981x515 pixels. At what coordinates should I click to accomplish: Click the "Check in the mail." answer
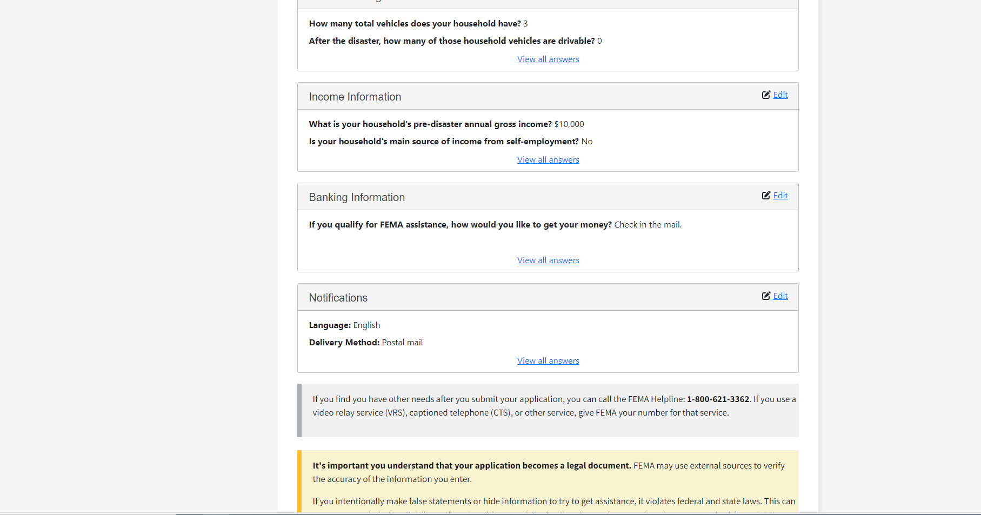click(x=648, y=225)
